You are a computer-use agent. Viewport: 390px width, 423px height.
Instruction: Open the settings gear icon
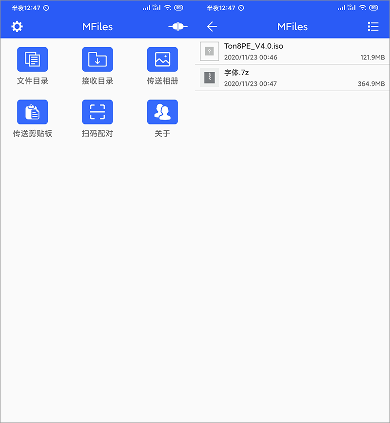(x=17, y=26)
